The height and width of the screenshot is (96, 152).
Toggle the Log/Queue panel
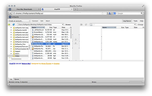point(127,21)
